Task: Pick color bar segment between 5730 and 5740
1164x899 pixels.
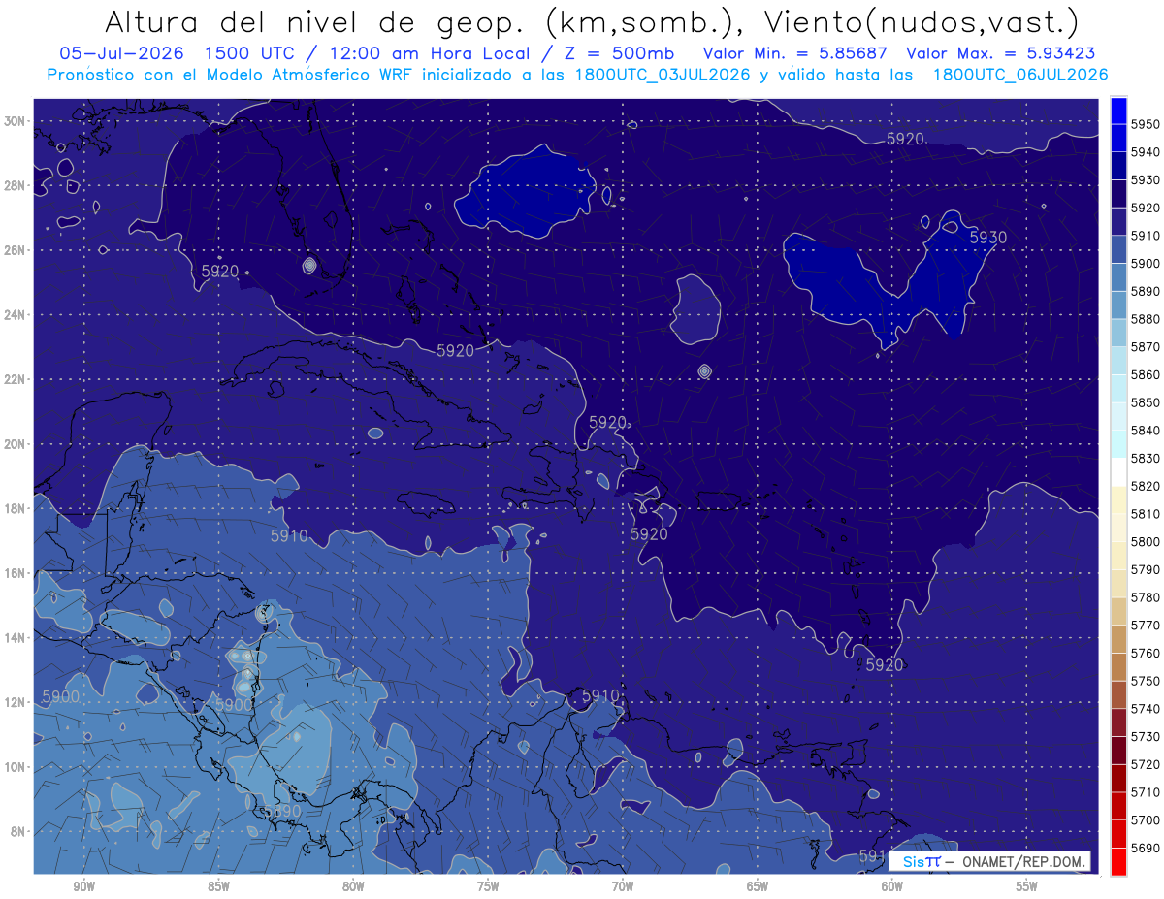Action: (1118, 722)
